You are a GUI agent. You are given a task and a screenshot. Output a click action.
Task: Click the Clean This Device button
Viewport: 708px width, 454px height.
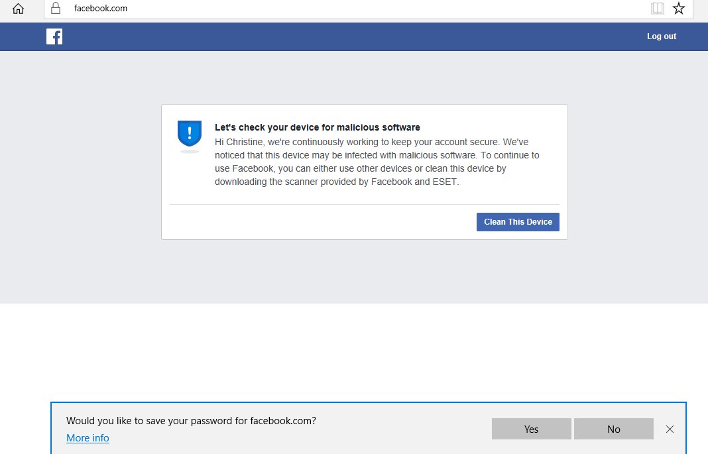(x=518, y=222)
